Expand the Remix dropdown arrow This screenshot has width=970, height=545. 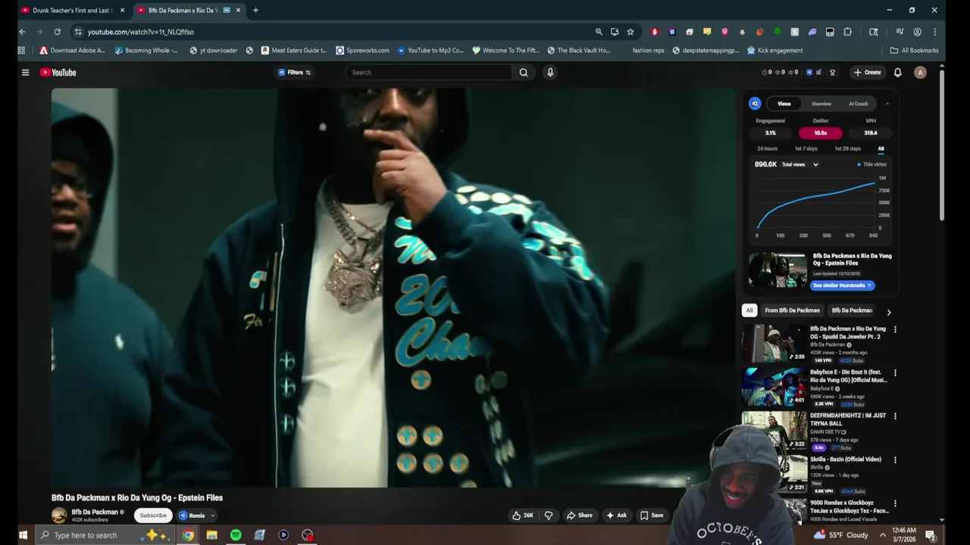pyautogui.click(x=212, y=515)
